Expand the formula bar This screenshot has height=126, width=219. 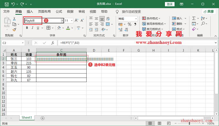(x=216, y=43)
